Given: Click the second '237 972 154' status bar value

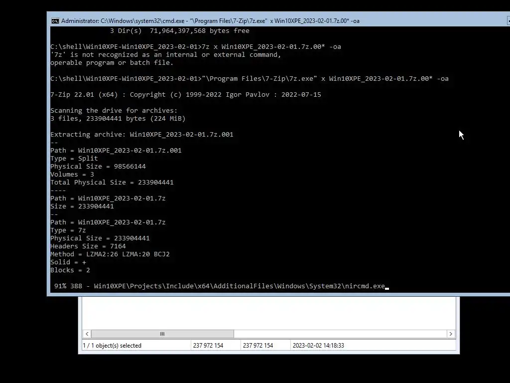Looking at the screenshot, I should coord(258,346).
